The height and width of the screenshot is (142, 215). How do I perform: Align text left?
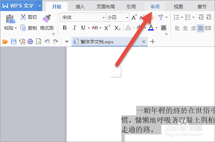point(177,28)
